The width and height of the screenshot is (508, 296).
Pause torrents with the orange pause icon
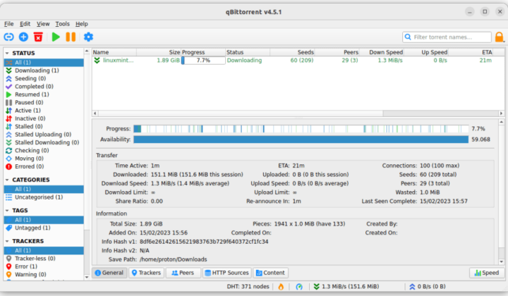pyautogui.click(x=71, y=37)
